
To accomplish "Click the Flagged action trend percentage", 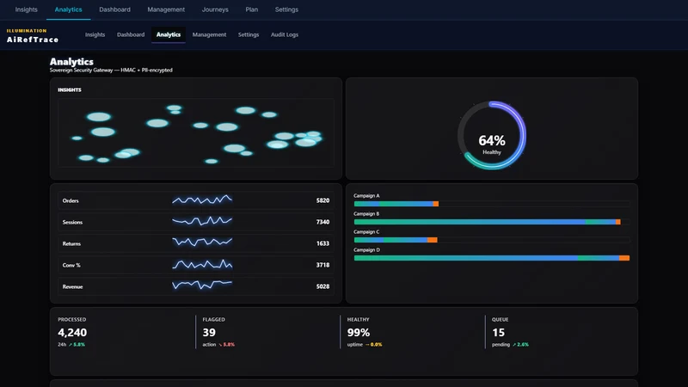I will [x=227, y=345].
